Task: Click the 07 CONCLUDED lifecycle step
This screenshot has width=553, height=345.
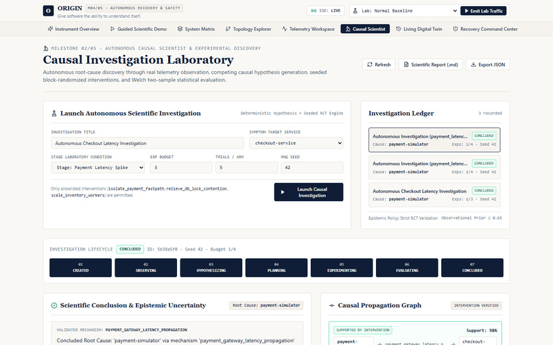Action: coord(472,268)
